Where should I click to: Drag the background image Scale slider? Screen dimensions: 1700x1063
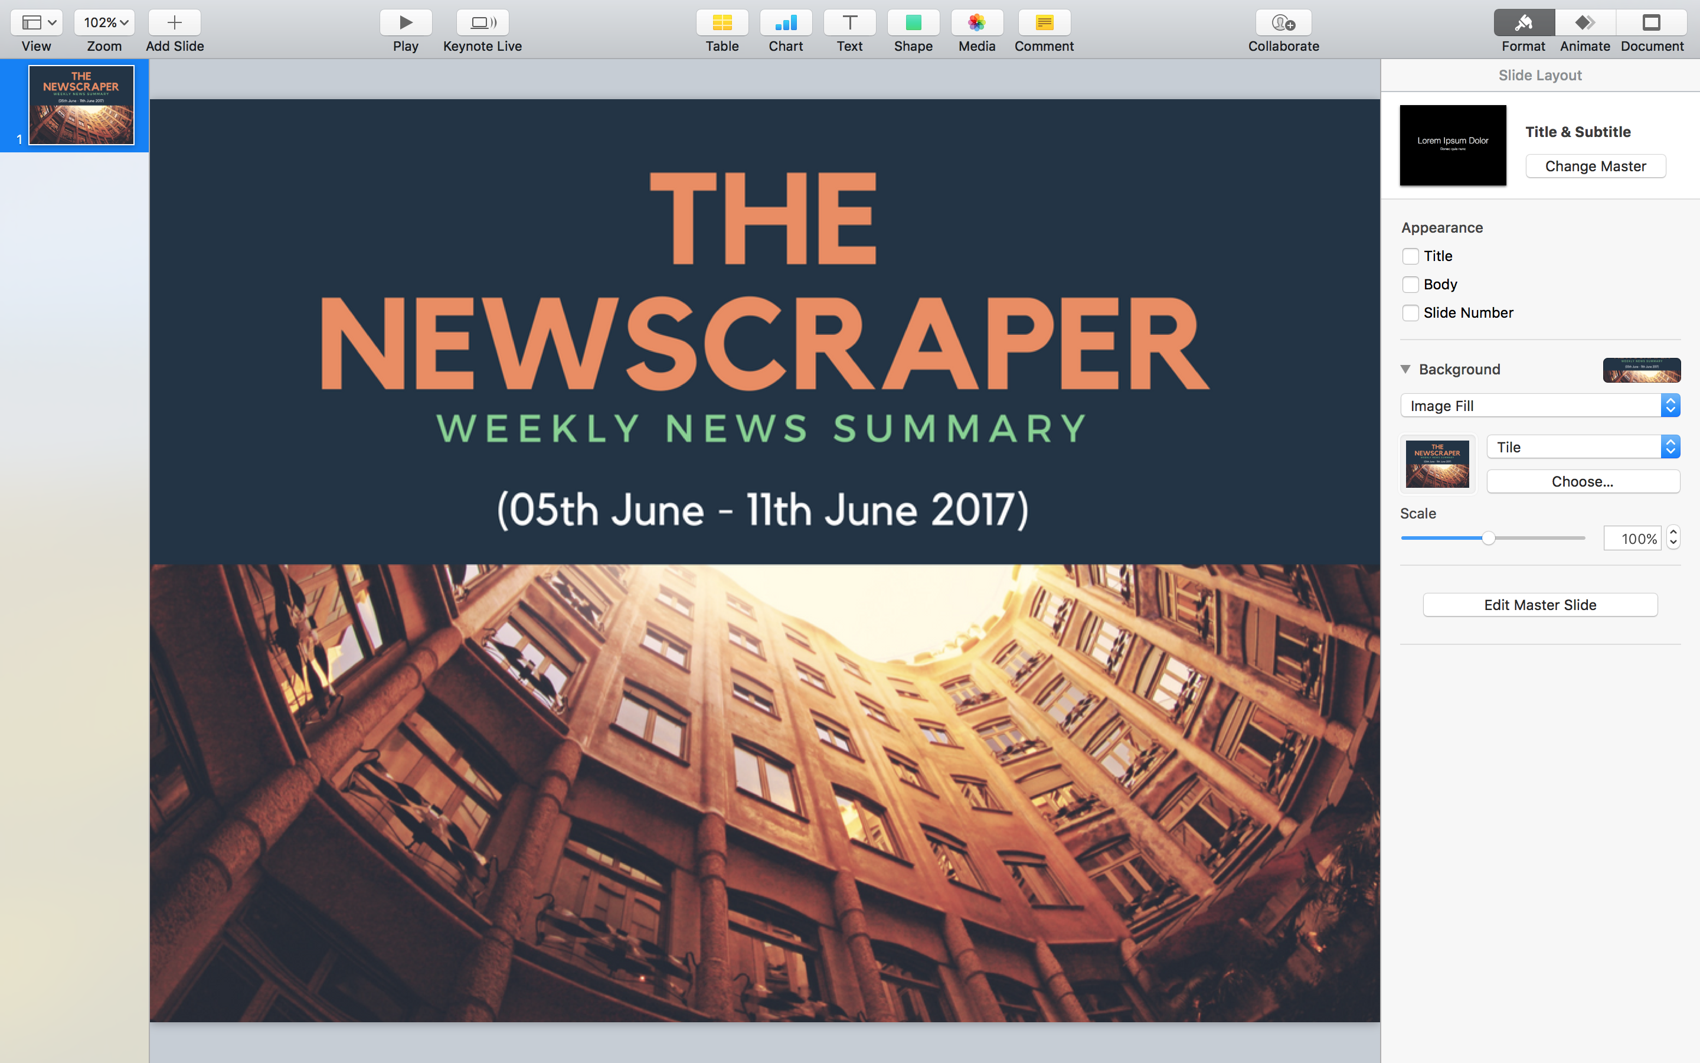(1488, 537)
